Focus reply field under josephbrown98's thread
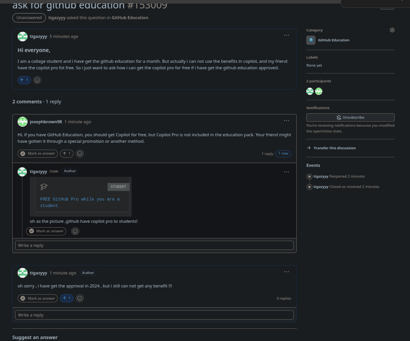Image resolution: width=410 pixels, height=341 pixels. click(x=154, y=245)
